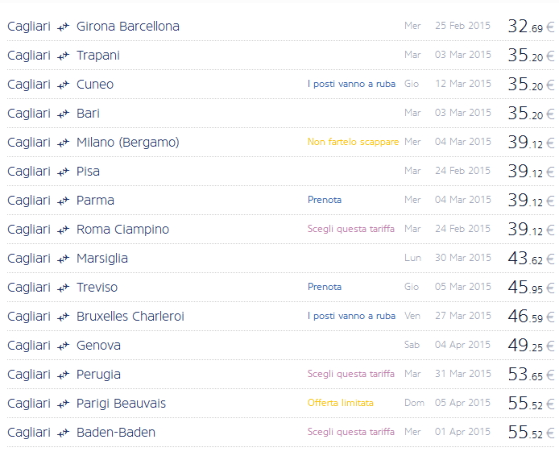Choose 'Scegli questa tariffa' for Roma Ciampino
The width and height of the screenshot is (559, 456).
[x=351, y=229]
